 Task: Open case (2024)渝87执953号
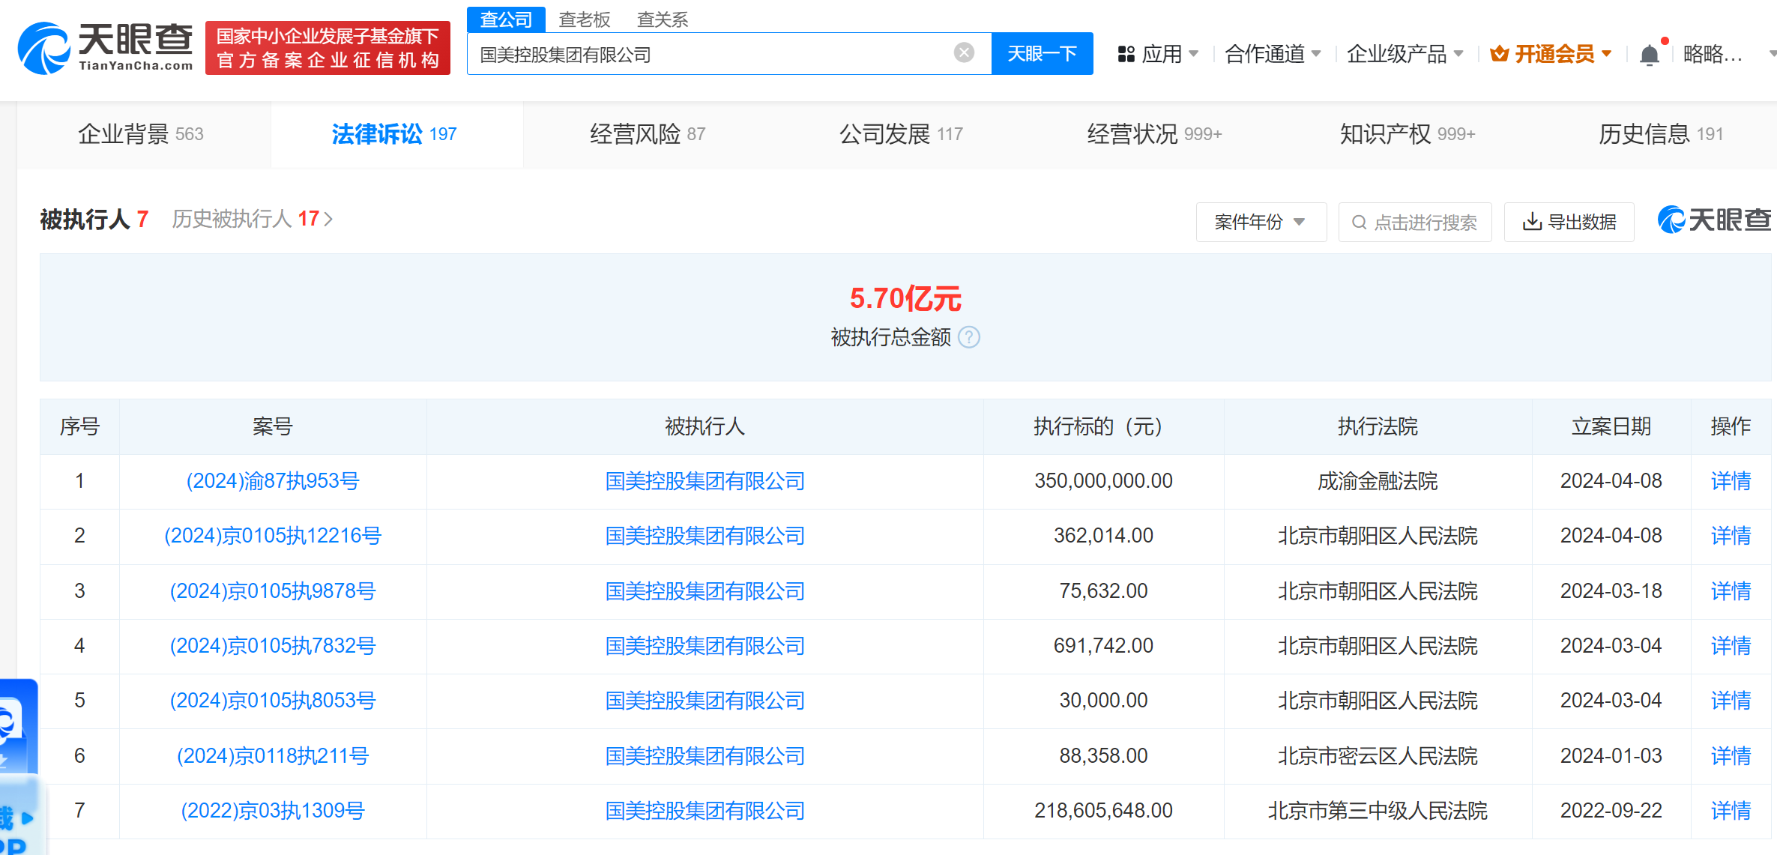[x=273, y=481]
